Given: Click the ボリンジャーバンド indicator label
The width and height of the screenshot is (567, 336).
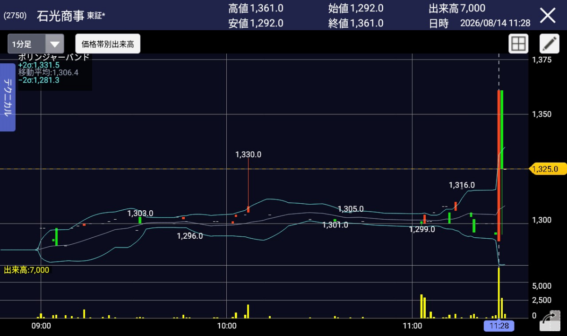Looking at the screenshot, I should point(54,57).
